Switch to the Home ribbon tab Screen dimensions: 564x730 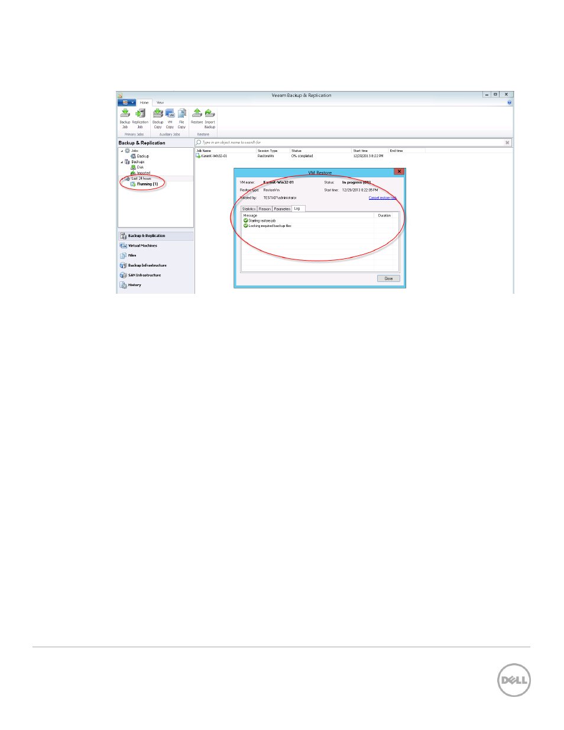tap(144, 103)
